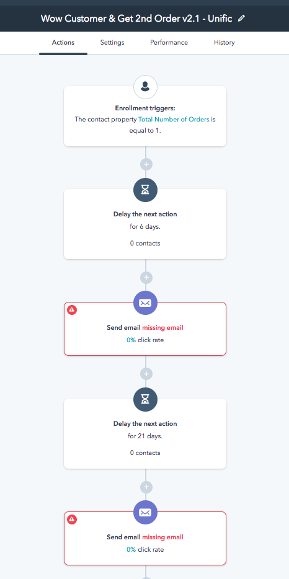Add action after the 6 days delay
289x579 pixels.
(146, 277)
